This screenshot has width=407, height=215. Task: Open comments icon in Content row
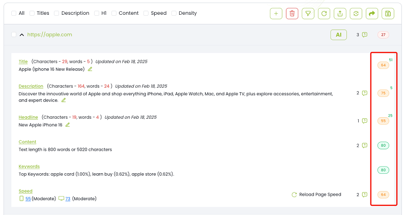coord(365,145)
